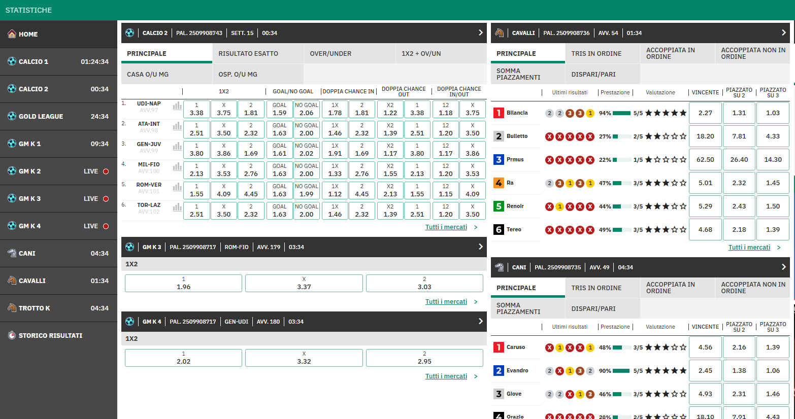Click the horse icon beside Trotto K
Viewport: 795px width, 419px height.
tap(12, 308)
